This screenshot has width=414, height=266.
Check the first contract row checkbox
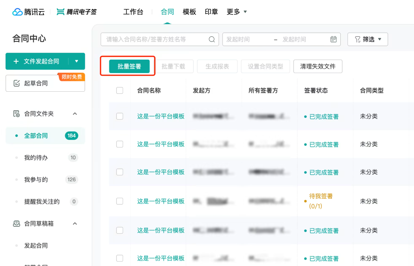tap(120, 116)
